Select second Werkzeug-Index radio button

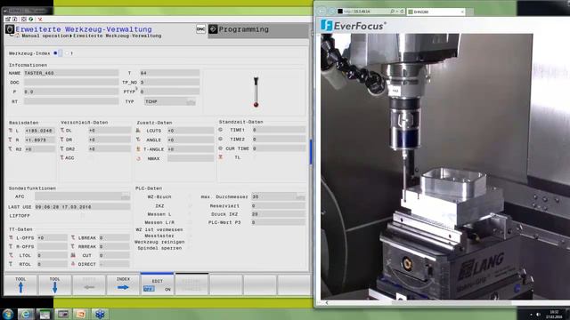click(67, 53)
